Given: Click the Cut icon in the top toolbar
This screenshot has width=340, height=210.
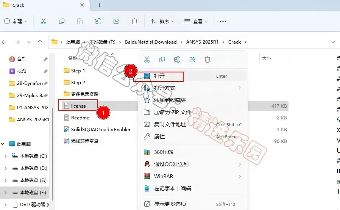Looking at the screenshot, I should 44,21.
